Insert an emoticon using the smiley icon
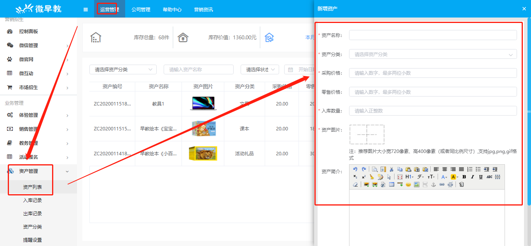Screen dimensions: 531x246 (408, 184)
